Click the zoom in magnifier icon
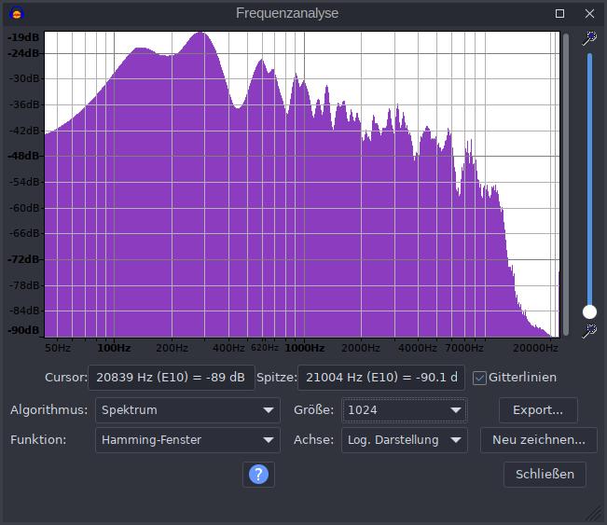This screenshot has height=525, width=607. tap(589, 38)
